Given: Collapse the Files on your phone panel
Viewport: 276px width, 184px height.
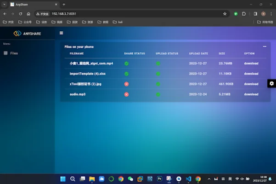Looking at the screenshot, I should (264, 46).
